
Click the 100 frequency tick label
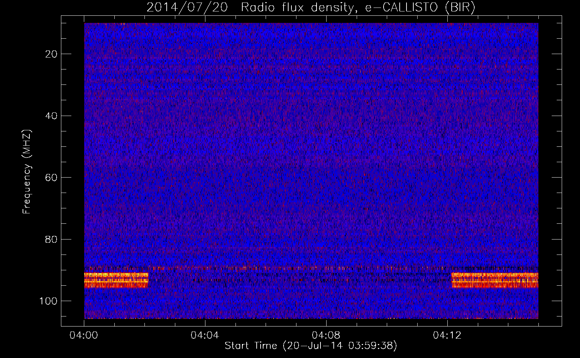click(48, 301)
